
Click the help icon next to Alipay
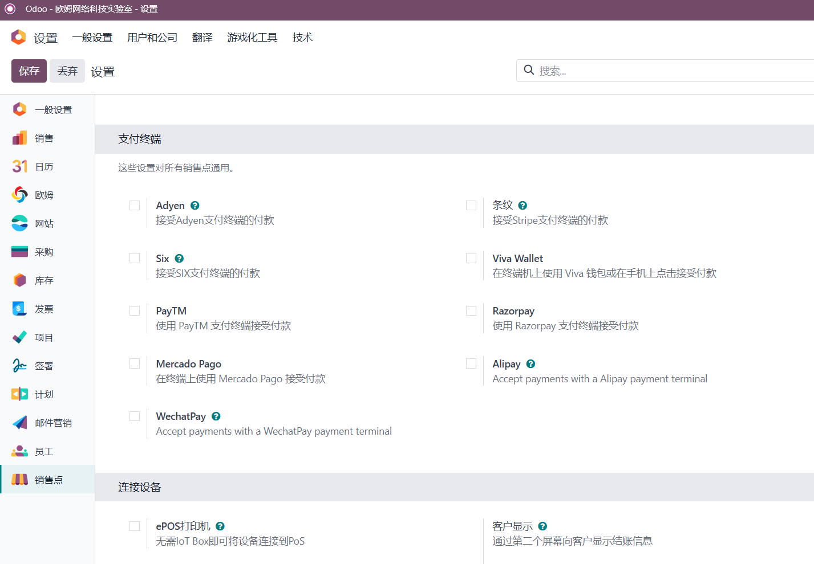[530, 364]
